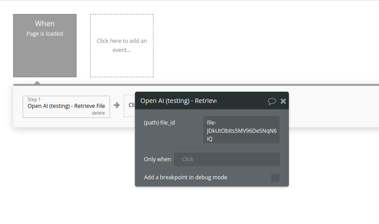Edit the (path) file_id value field
Screen dimensions: 379x224
point(241,130)
